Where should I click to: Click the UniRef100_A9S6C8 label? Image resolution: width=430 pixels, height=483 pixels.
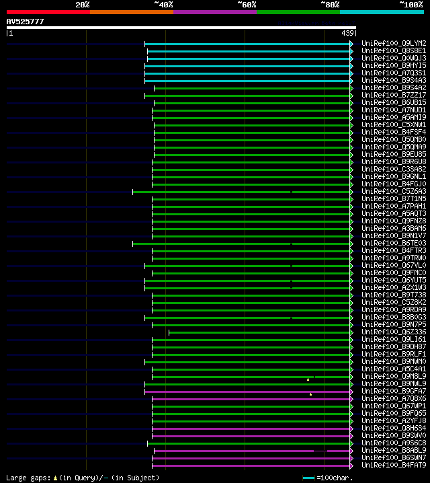(394, 443)
